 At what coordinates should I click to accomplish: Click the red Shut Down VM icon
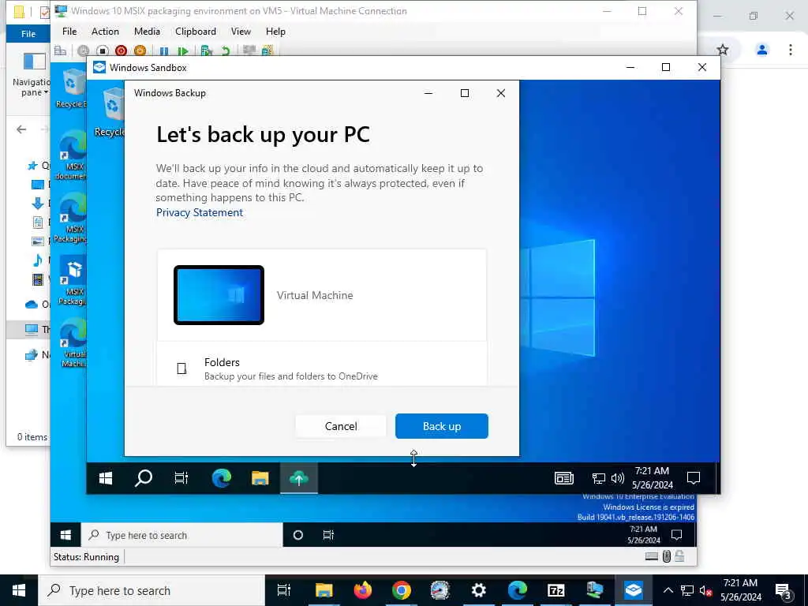(121, 50)
